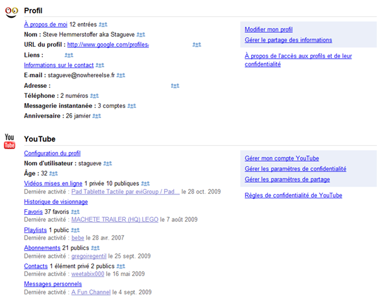The width and height of the screenshot is (385, 302).
Task: Click sharing icon next to Anniversaire 26 janvier
Action: point(97,116)
